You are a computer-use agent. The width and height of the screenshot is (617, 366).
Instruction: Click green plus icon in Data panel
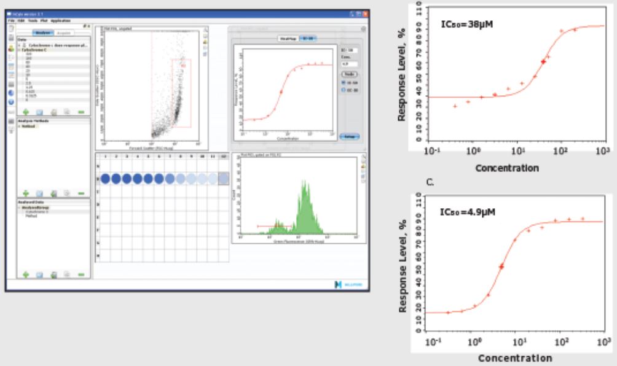point(26,112)
